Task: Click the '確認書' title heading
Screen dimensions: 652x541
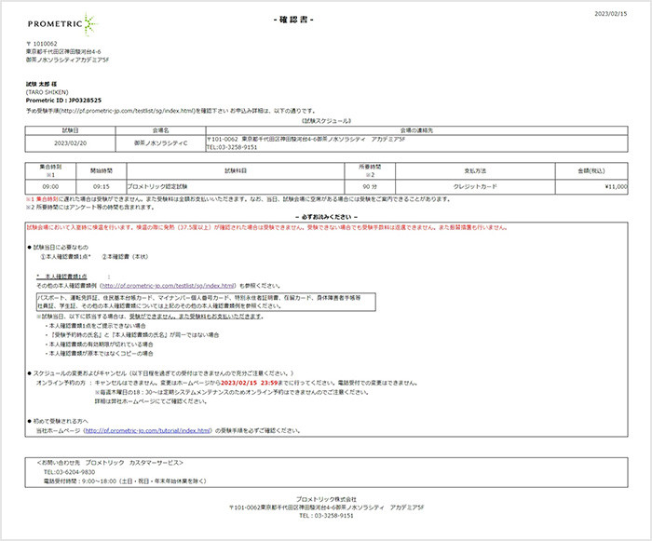Action: tap(293, 20)
